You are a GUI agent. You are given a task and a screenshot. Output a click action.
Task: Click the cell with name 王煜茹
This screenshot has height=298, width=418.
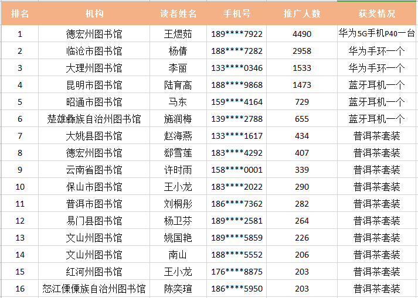(x=178, y=34)
